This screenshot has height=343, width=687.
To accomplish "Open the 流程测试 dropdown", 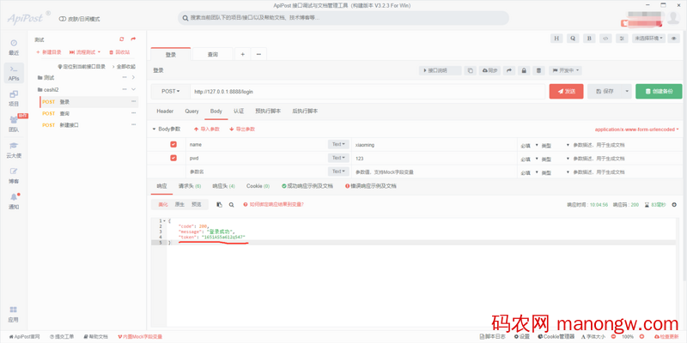I will click(x=85, y=52).
